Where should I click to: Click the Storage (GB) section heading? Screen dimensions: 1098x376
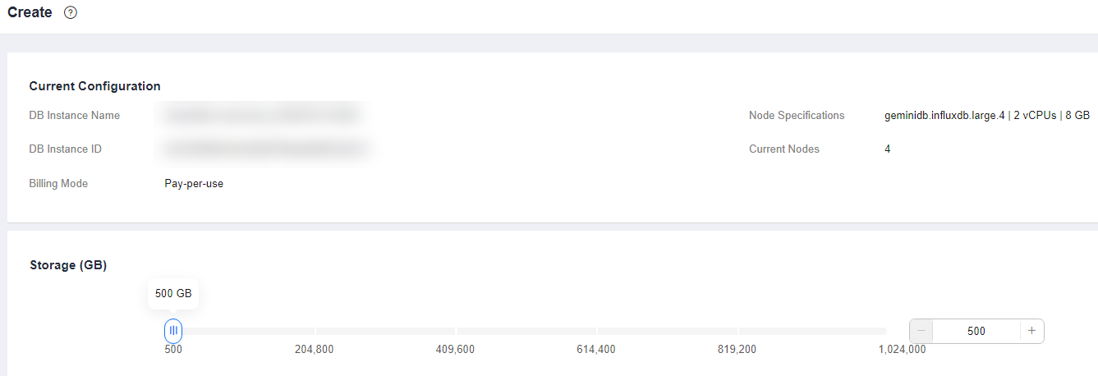pos(68,265)
